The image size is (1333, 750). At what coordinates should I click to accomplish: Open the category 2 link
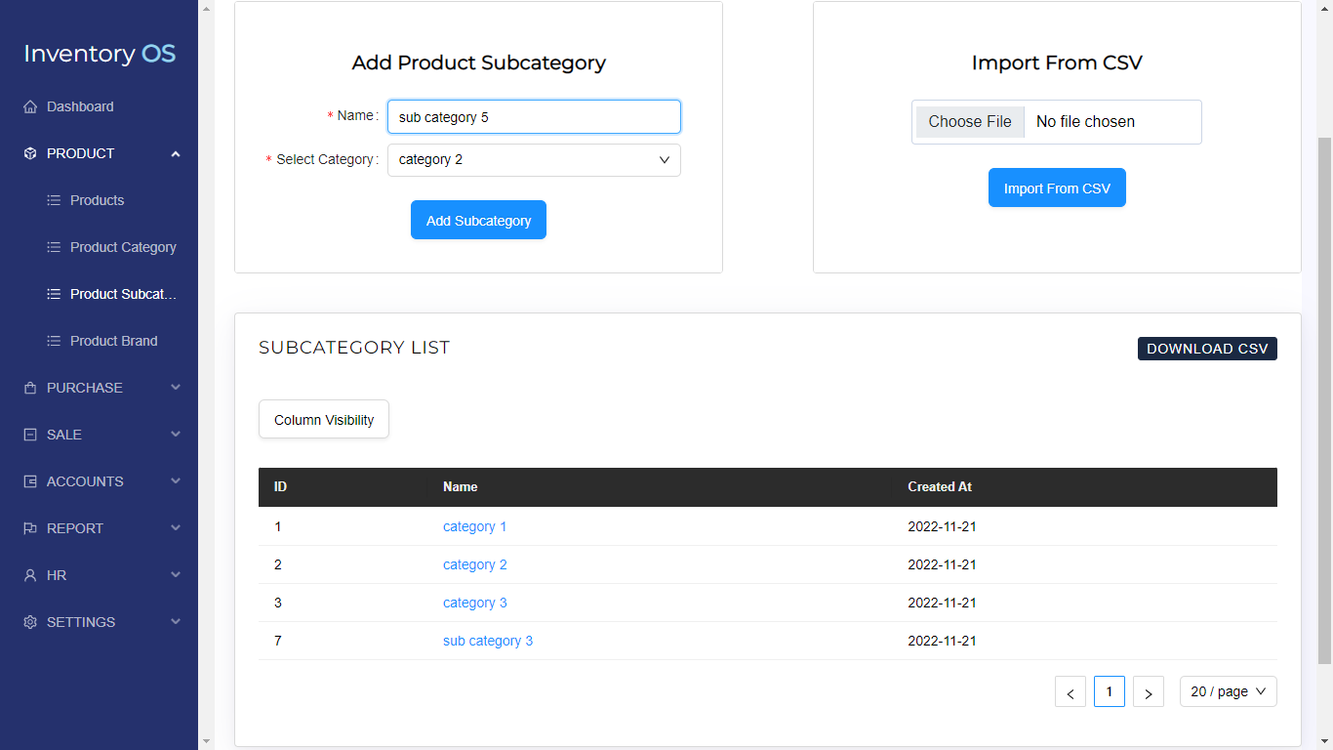[x=475, y=564]
